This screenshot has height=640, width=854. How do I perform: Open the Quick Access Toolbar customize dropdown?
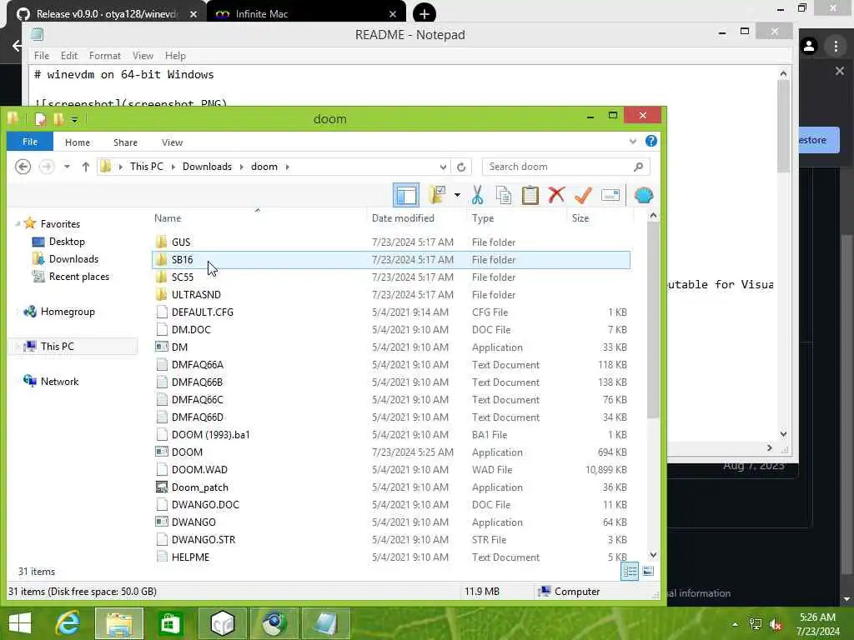[x=74, y=118]
